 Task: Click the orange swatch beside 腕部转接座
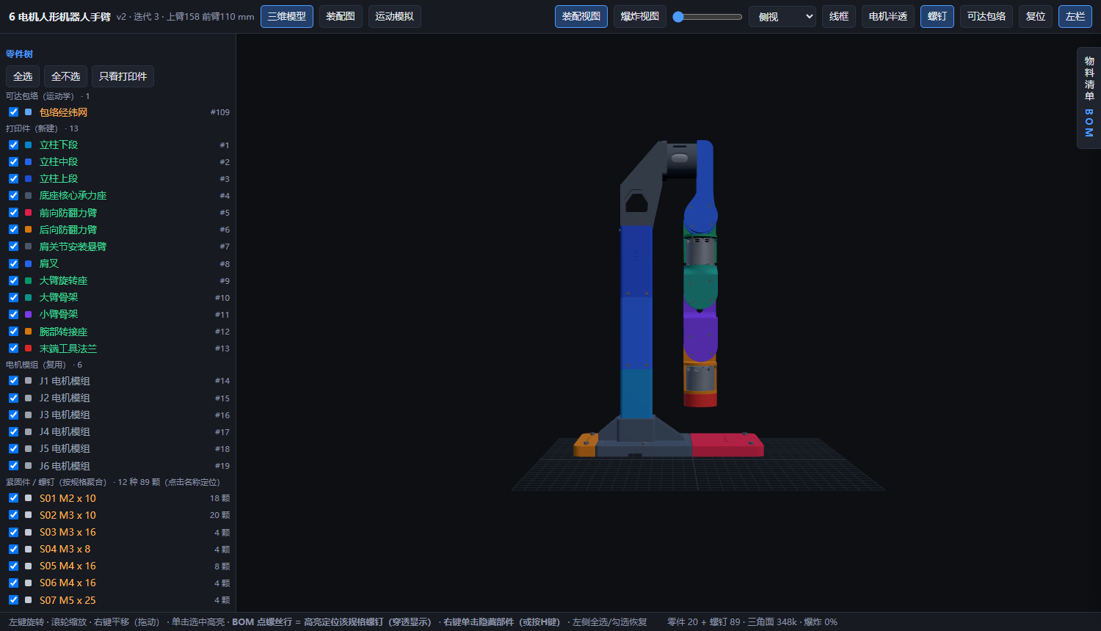[x=28, y=332]
